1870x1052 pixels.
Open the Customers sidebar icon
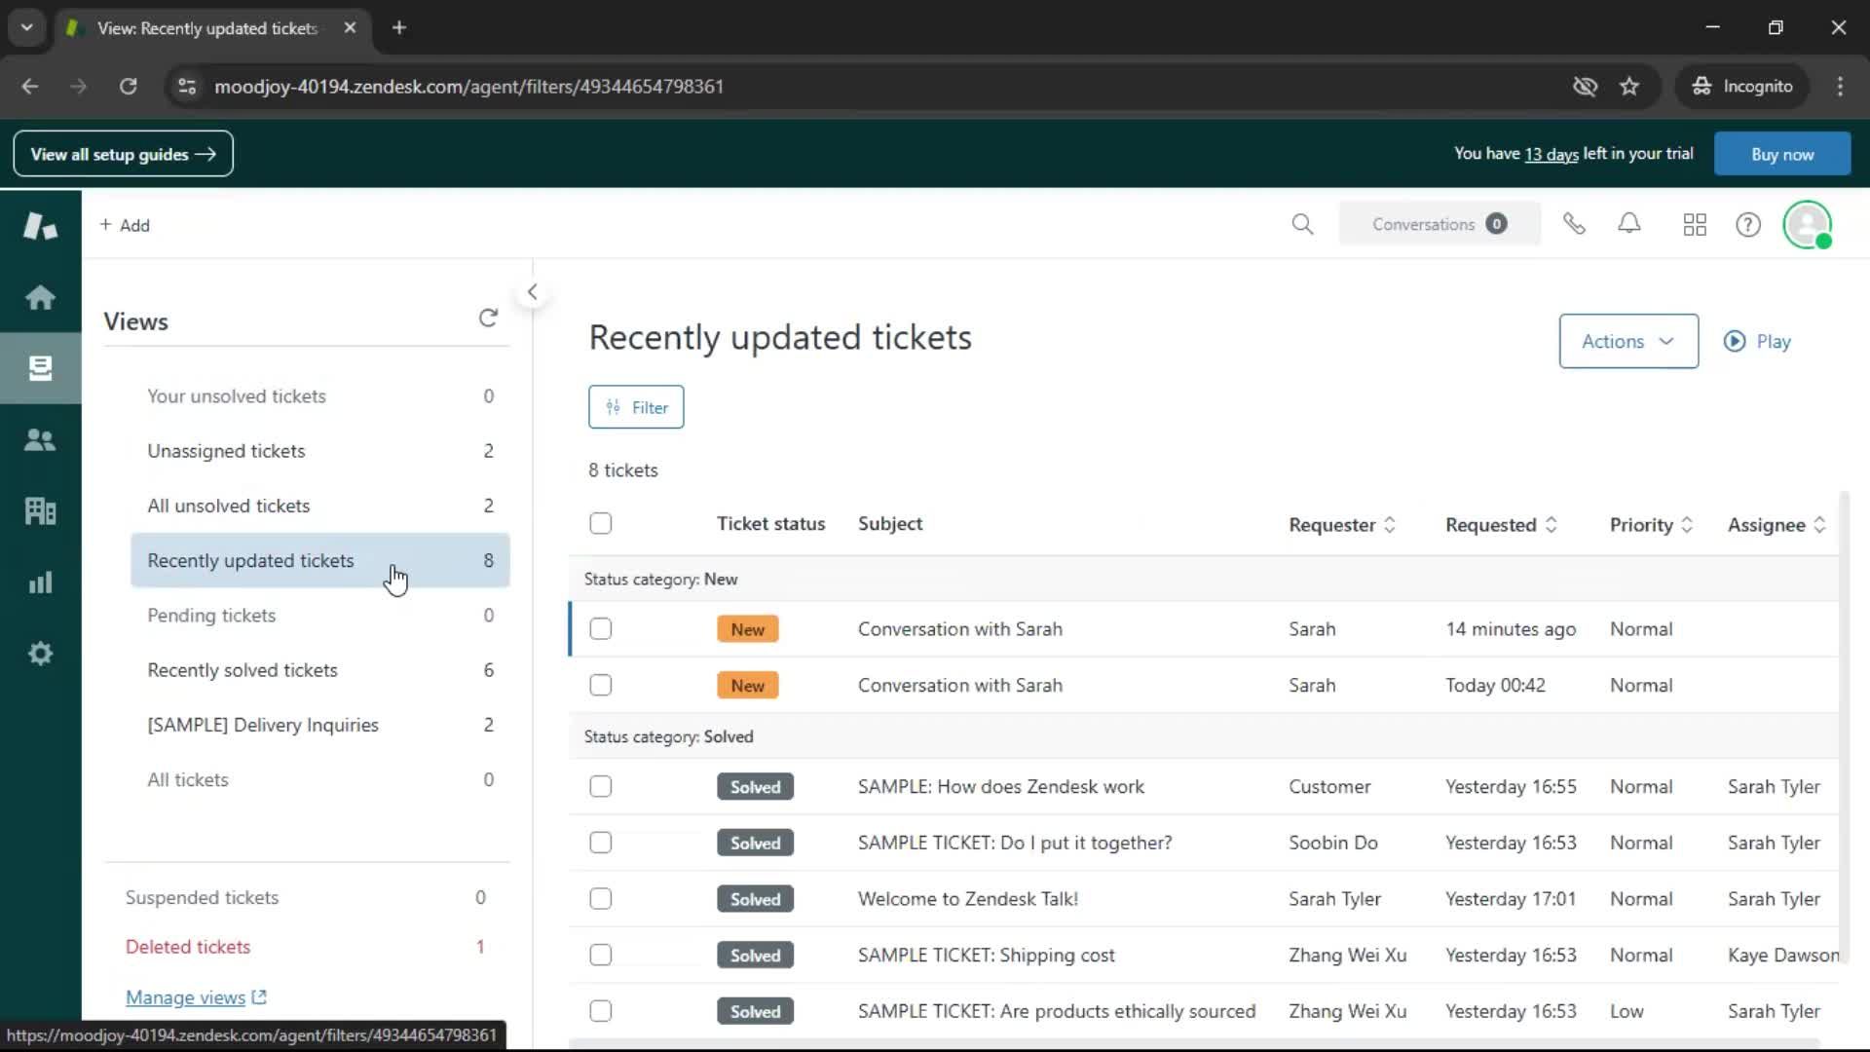pyautogui.click(x=40, y=440)
